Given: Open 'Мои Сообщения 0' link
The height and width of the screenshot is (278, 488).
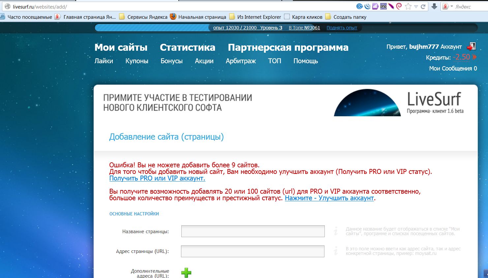Looking at the screenshot, I should 453,69.
